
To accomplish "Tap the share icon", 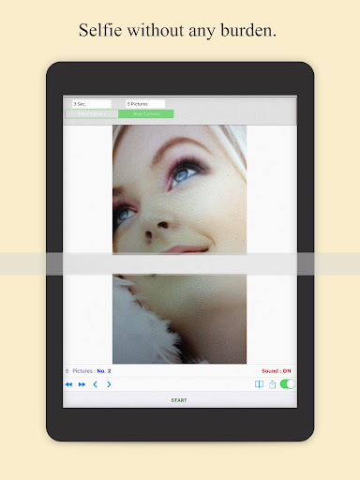I will 273,384.
